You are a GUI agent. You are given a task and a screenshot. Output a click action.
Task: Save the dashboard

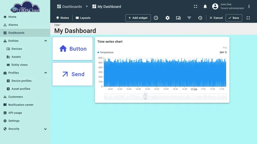(234, 18)
